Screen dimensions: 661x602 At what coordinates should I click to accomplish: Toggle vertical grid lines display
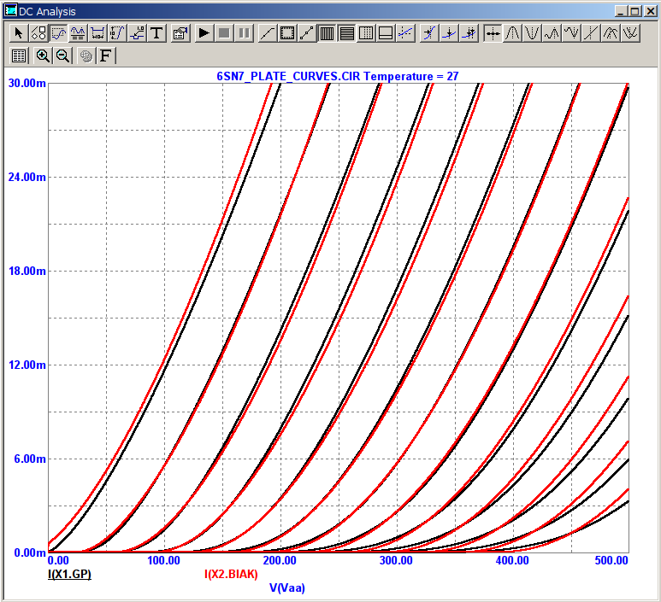(x=327, y=32)
